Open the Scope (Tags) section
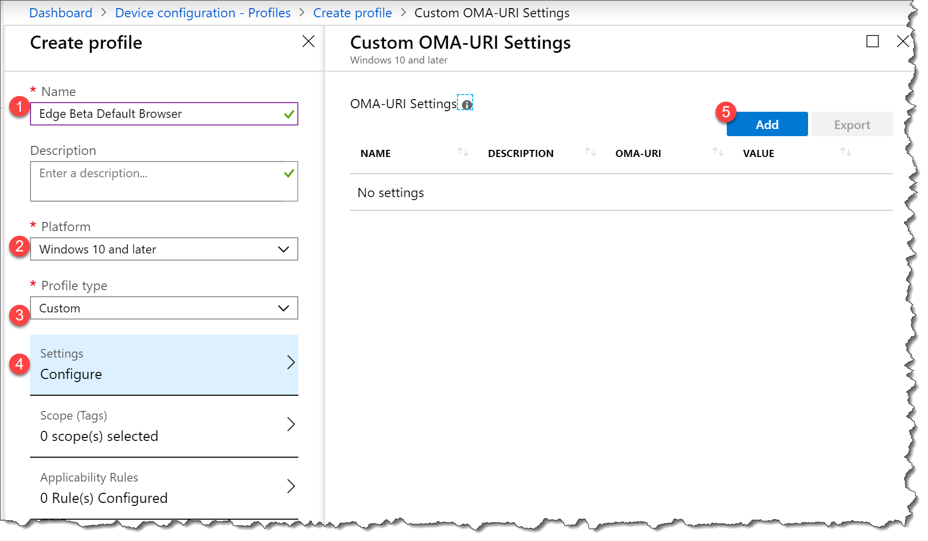 tap(164, 426)
